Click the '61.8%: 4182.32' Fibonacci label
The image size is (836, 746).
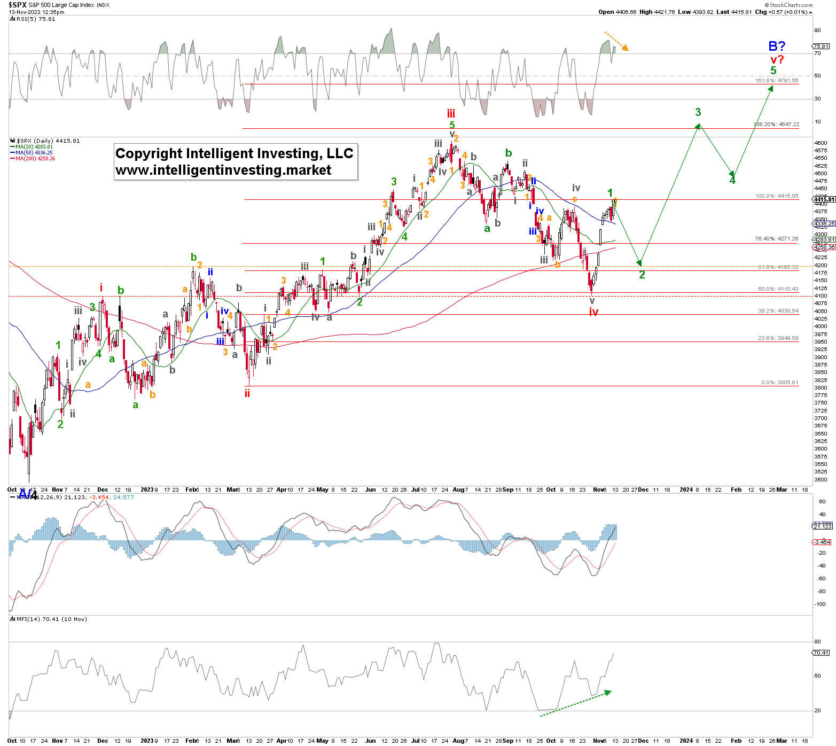tap(778, 267)
